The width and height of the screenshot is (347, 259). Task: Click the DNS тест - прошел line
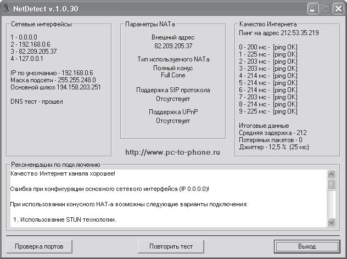pos(37,102)
